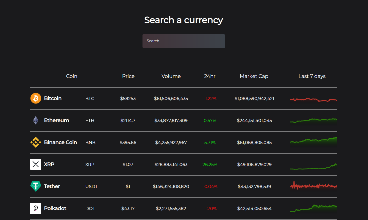368x220 pixels.
Task: Click the Binance Coin logo icon
Action: [x=36, y=142]
